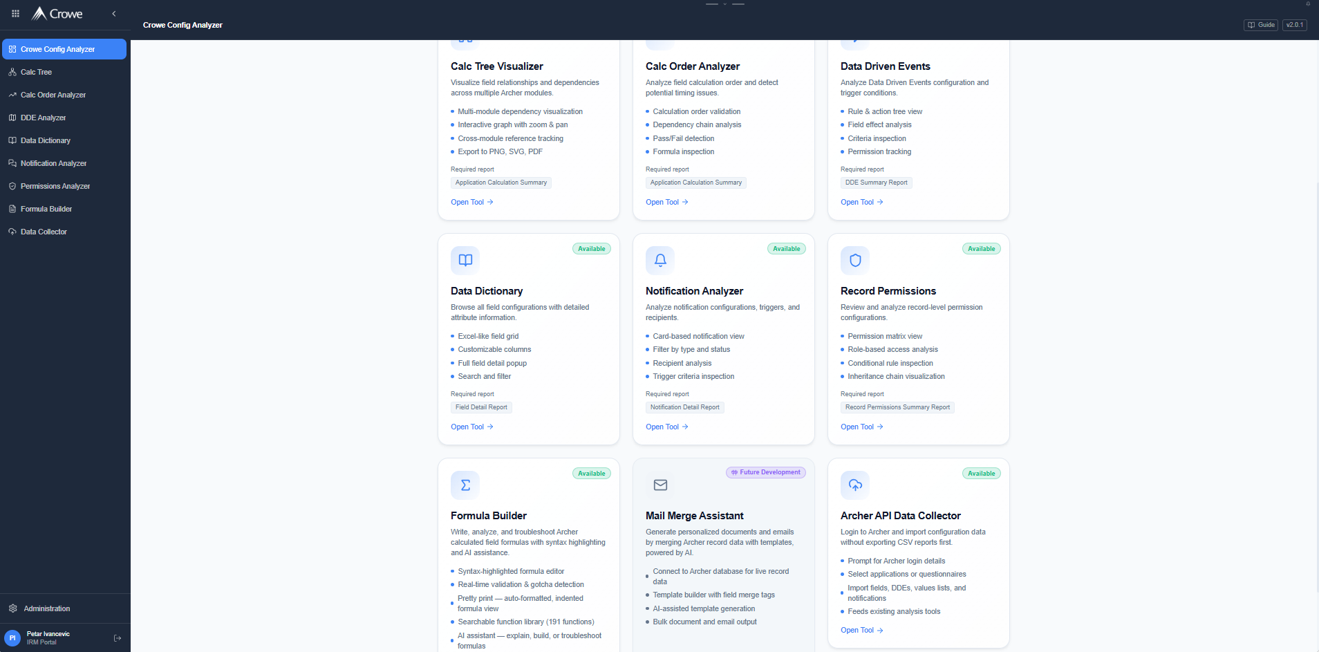Screen dimensions: 1319x652
Task: Click the DDE Summary Report tag
Action: 877,183
